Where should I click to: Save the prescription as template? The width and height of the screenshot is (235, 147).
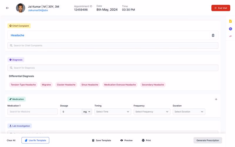102,141
